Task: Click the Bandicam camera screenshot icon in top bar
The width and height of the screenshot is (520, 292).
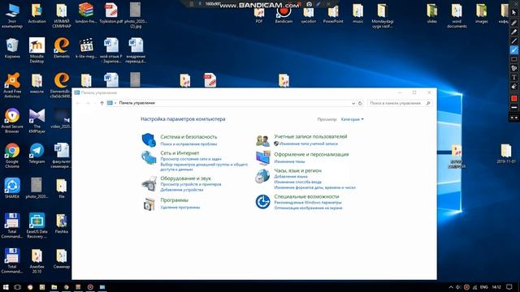Action: coord(309,4)
